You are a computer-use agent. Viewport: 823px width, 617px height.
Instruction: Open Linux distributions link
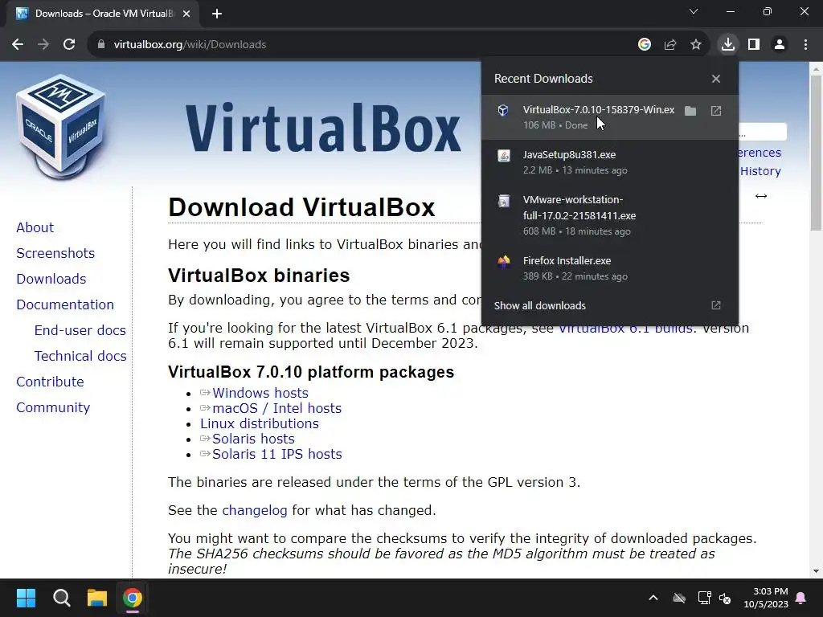260,423
